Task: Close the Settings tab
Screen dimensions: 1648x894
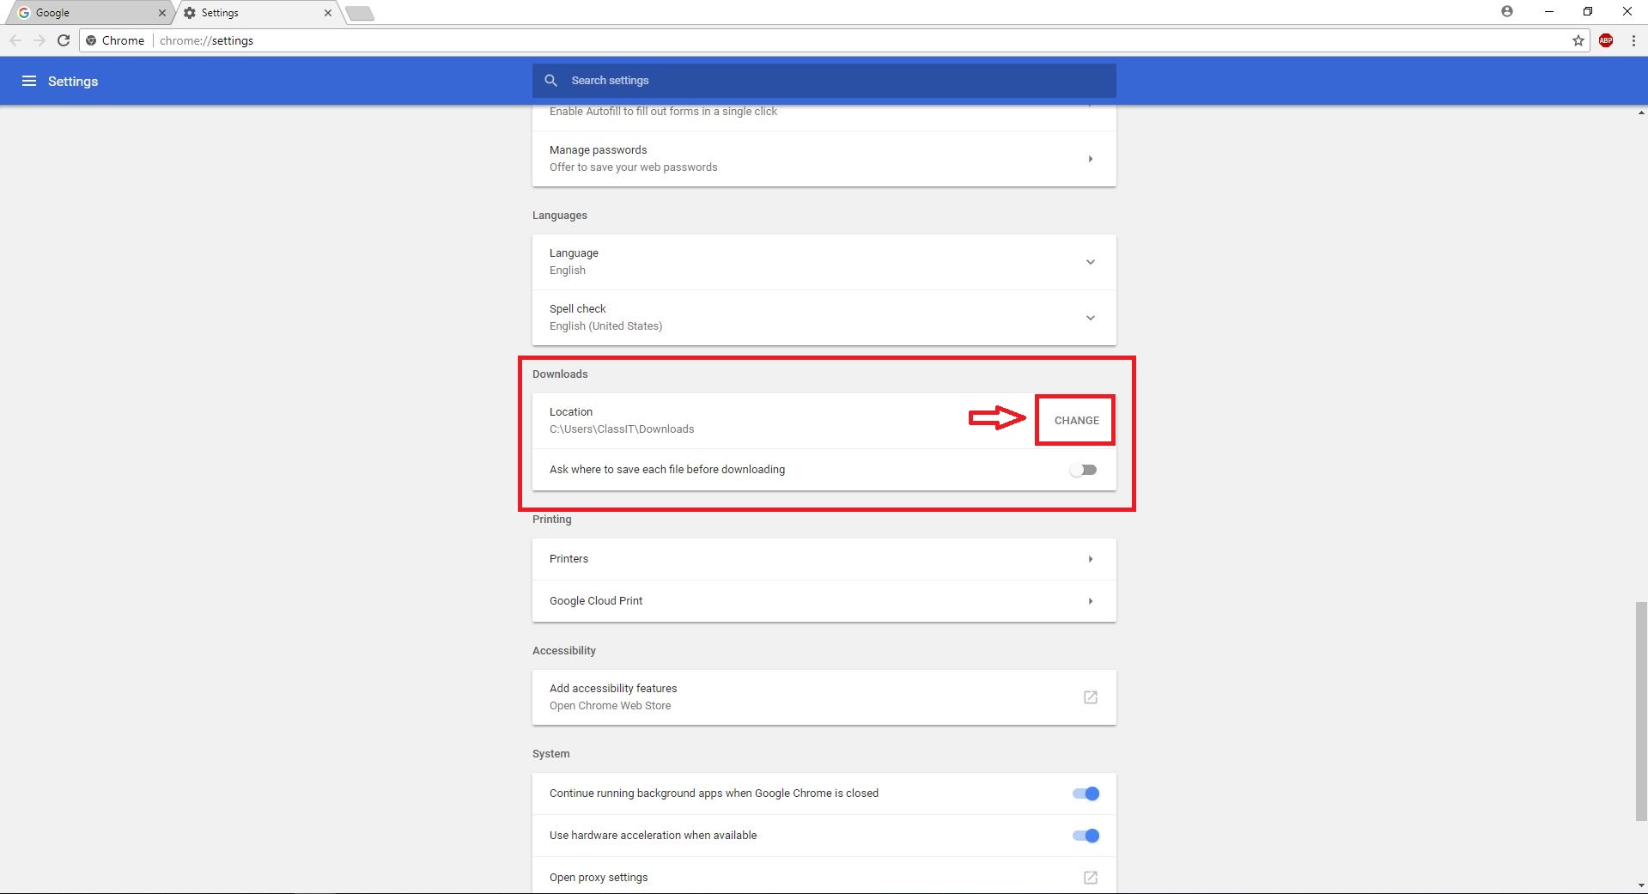Action: tap(328, 13)
